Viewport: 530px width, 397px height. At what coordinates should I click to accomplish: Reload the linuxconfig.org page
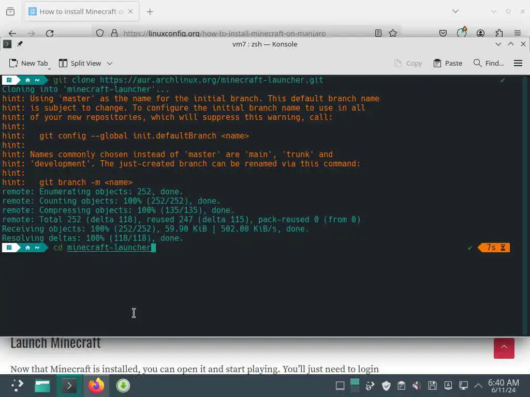50,33
